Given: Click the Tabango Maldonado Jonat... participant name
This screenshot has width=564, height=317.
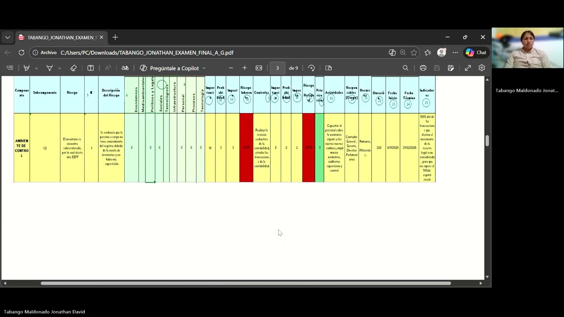Looking at the screenshot, I should click(527, 90).
